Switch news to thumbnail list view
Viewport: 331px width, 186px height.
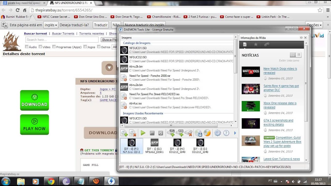(x=293, y=55)
